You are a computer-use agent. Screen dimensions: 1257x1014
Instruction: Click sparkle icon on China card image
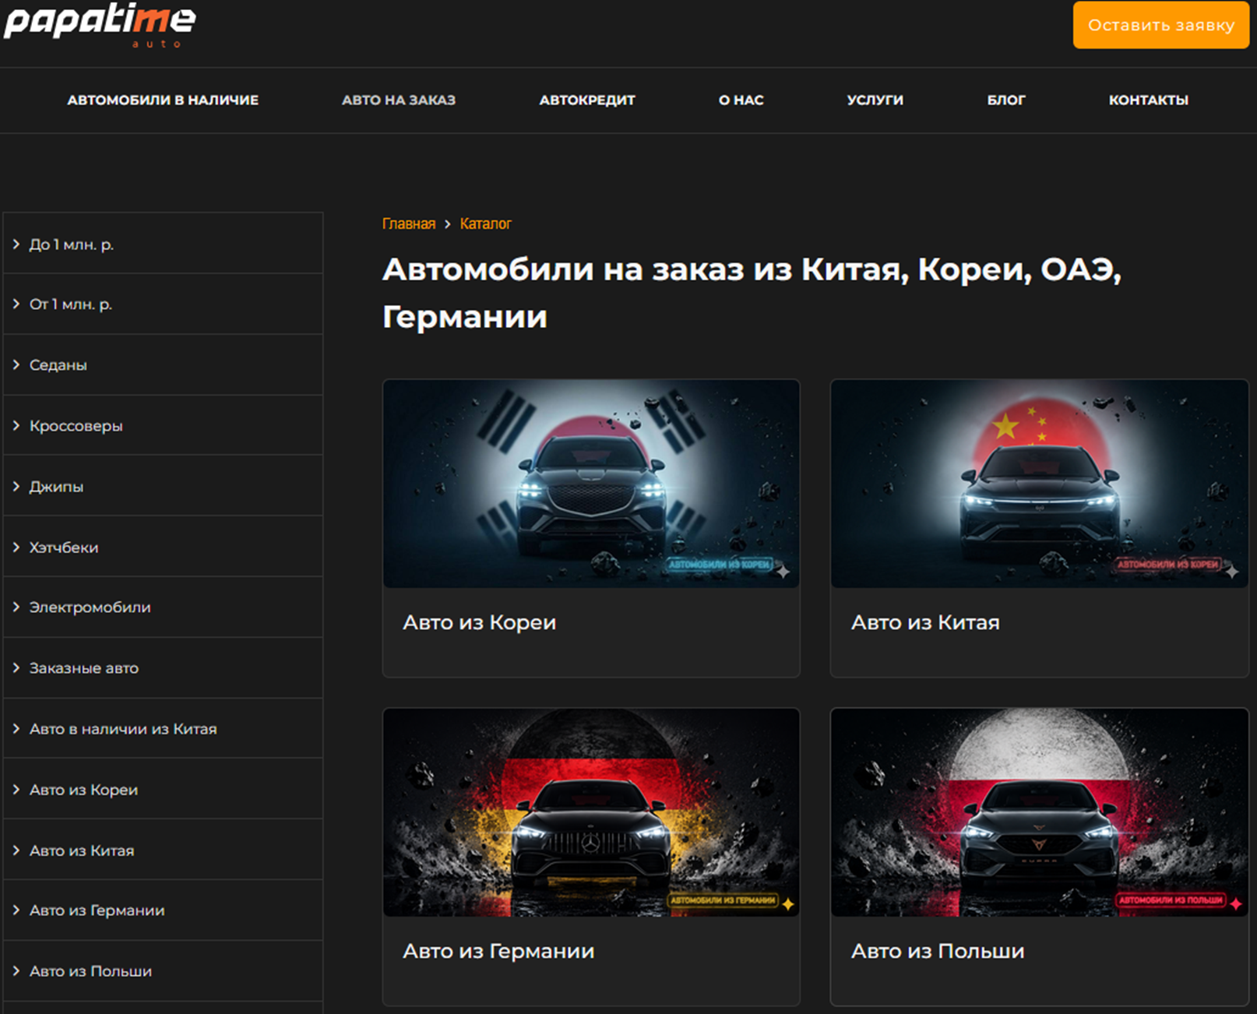tap(1231, 572)
